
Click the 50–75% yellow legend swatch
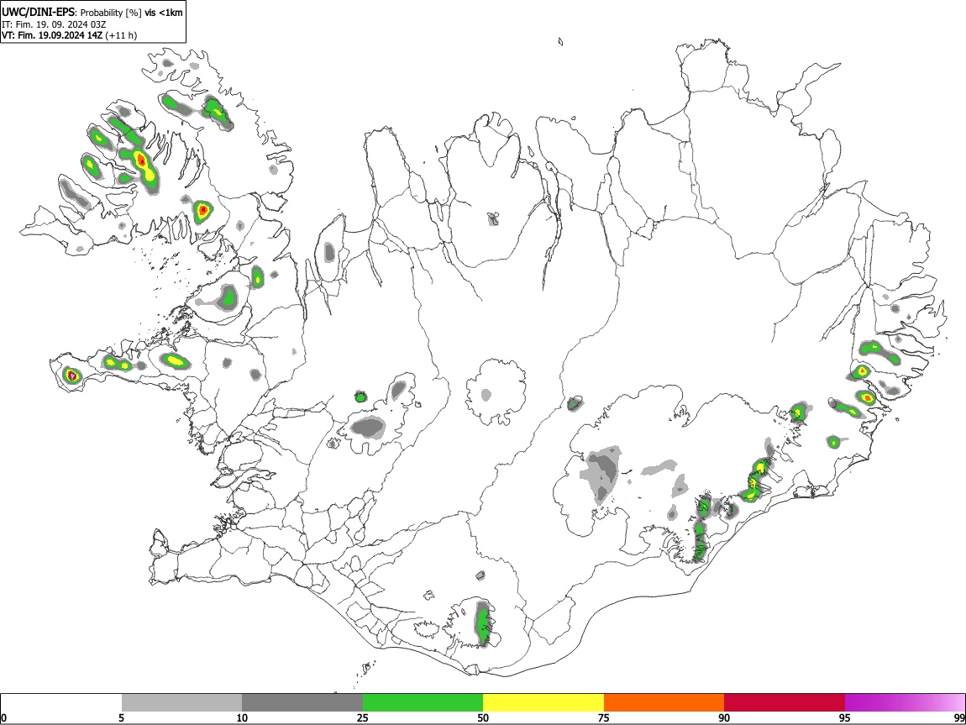pyautogui.click(x=543, y=702)
